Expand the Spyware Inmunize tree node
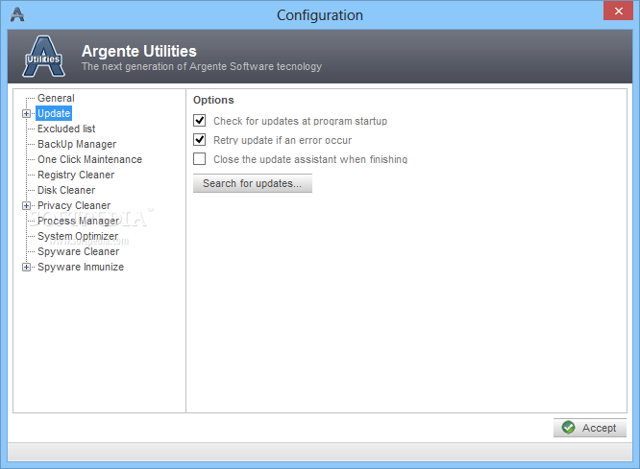The height and width of the screenshot is (469, 640). coord(26,268)
